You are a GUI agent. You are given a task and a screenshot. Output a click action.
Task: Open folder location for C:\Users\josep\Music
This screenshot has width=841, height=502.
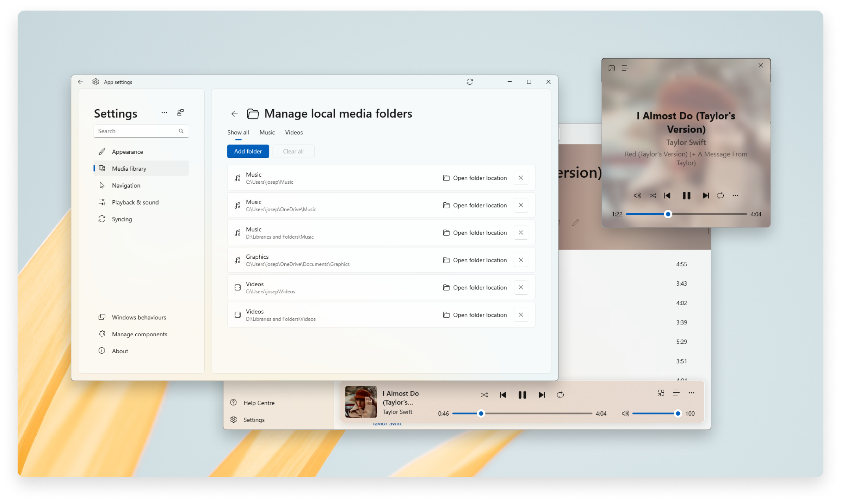[x=475, y=178]
